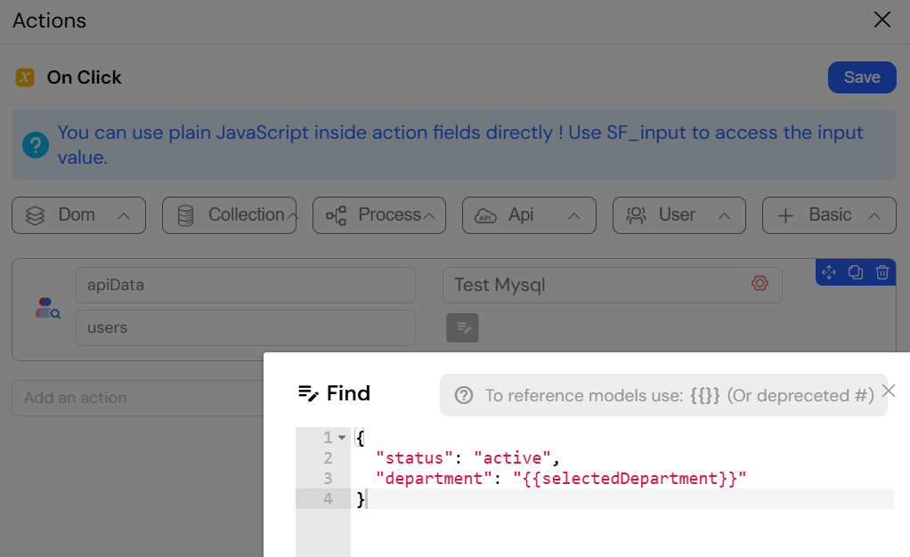910x557 pixels.
Task: Delete the action with trash icon
Action: point(882,272)
